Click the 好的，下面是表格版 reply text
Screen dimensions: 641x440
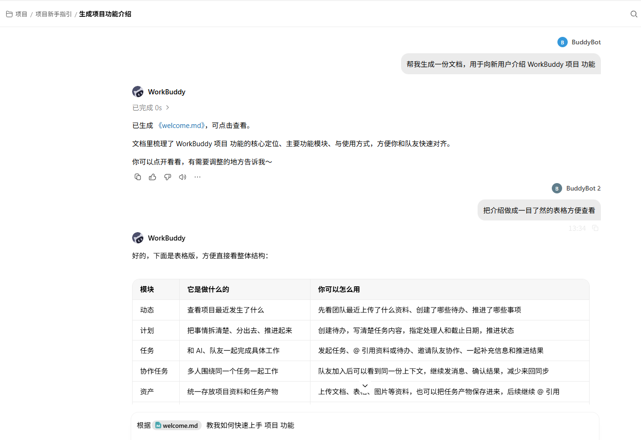tap(200, 256)
